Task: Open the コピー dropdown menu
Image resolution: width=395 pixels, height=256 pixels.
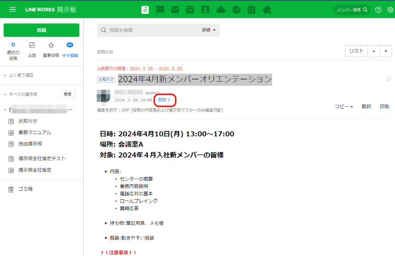Action: 344,107
